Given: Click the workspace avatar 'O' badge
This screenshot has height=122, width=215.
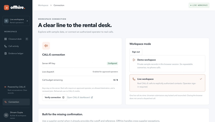Looking at the screenshot, I should click(x=6, y=21).
